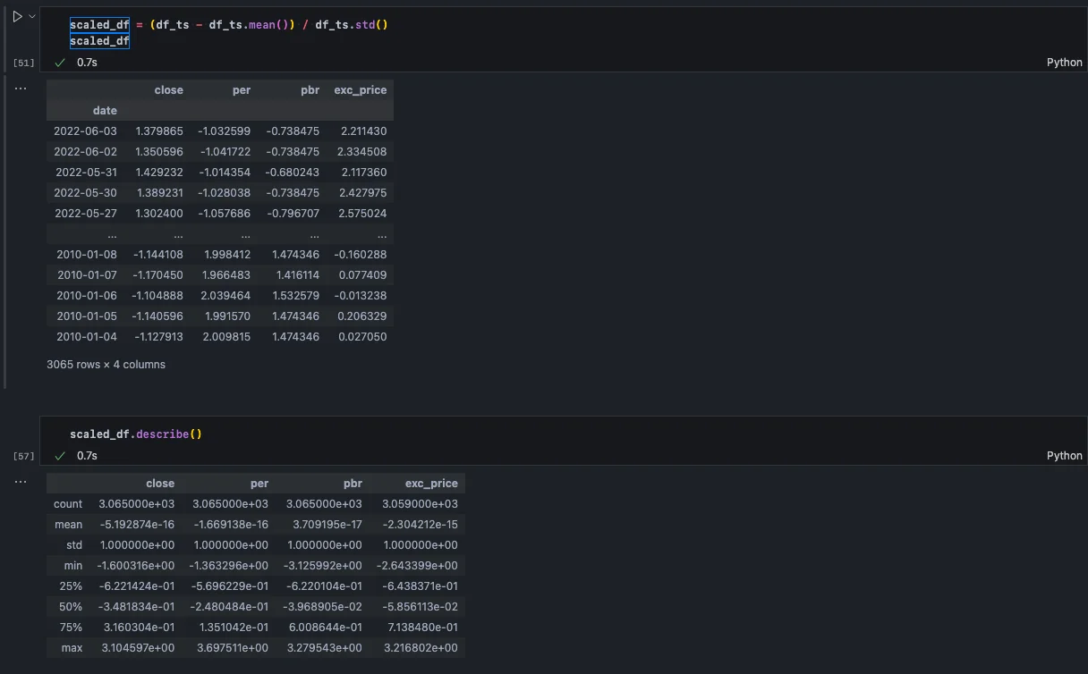Click the 2022-06-03 row label

85,131
